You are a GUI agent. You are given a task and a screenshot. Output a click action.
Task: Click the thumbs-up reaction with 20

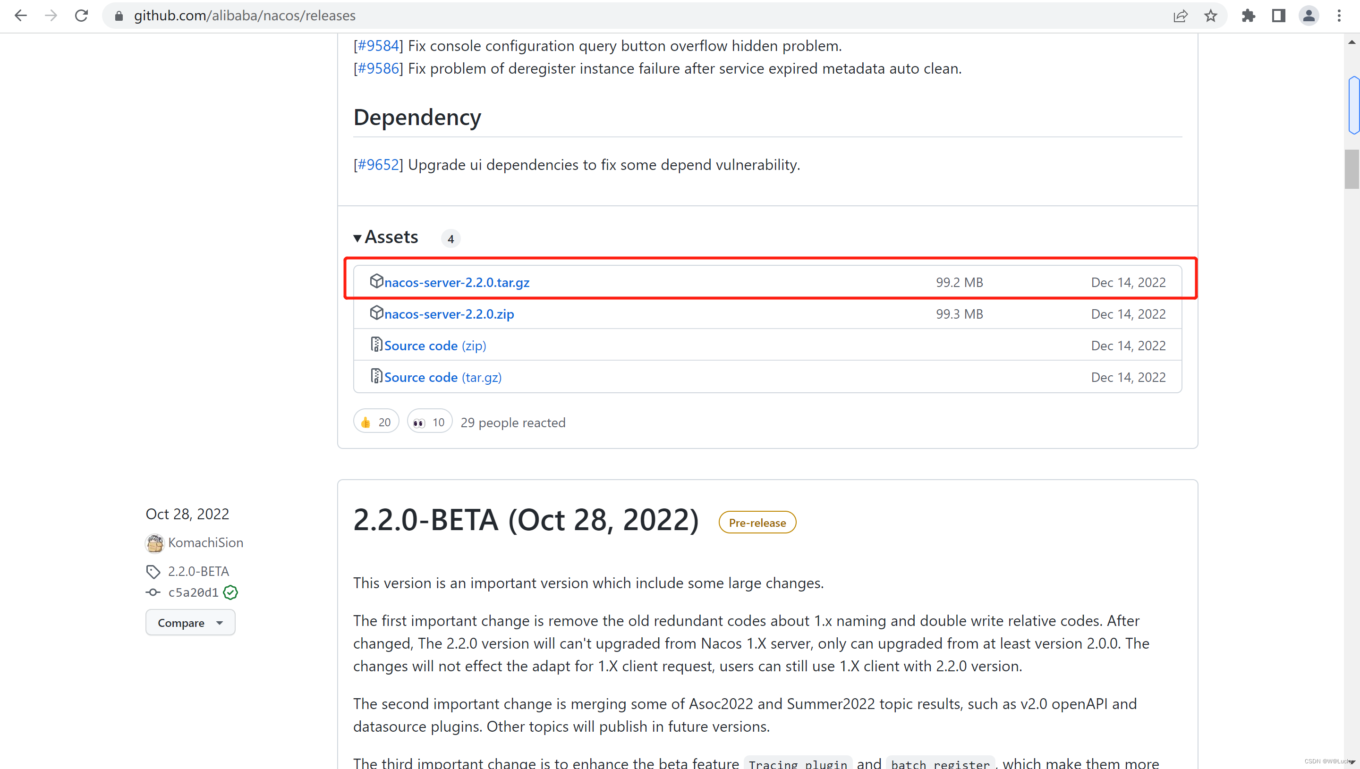pos(376,422)
